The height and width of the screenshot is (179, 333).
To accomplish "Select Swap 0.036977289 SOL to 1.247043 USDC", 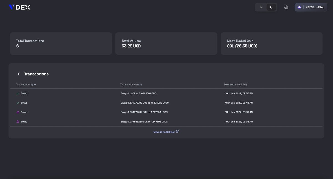I will pyautogui.click(x=144, y=112).
